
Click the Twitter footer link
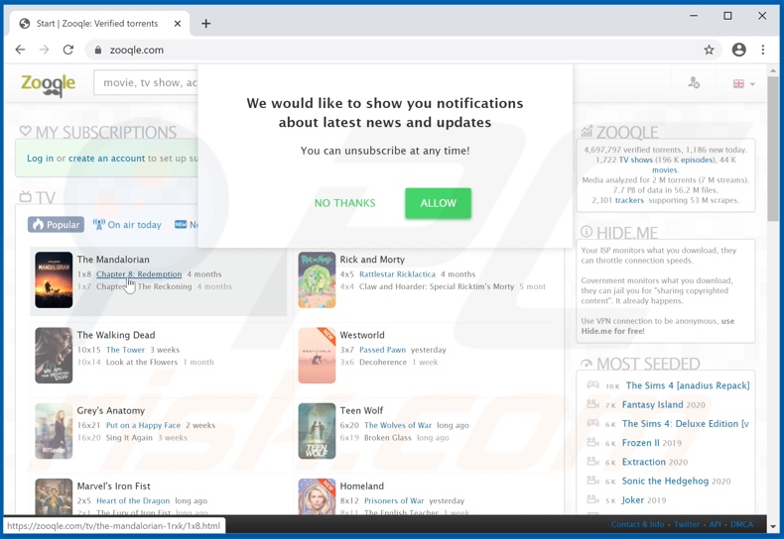pyautogui.click(x=687, y=524)
